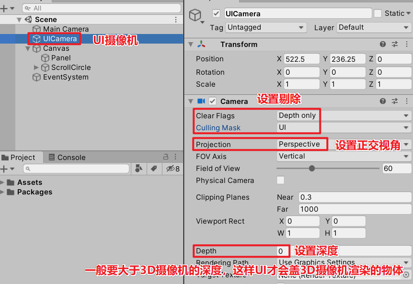Screen dimensions: 413x284
Task: Open the Static flags dropdown arrow
Action: click(409, 13)
